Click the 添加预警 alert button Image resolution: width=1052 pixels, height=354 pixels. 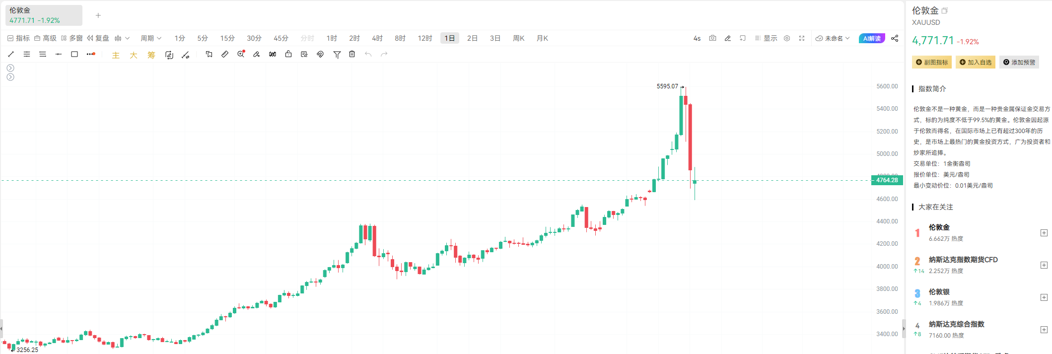coord(1019,62)
